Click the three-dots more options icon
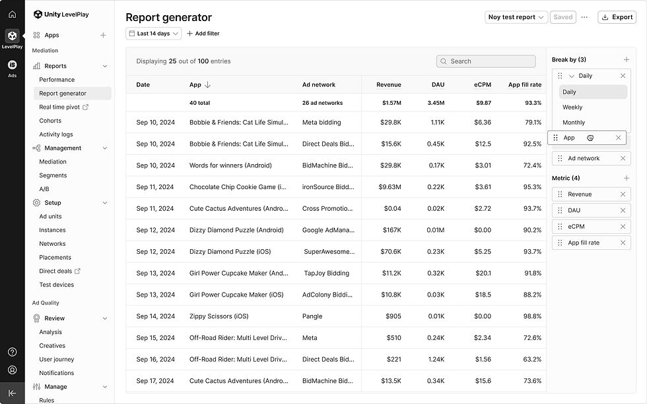The height and width of the screenshot is (404, 647). pyautogui.click(x=584, y=17)
